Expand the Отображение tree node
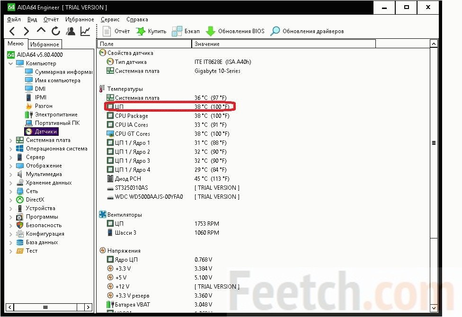The image size is (462, 317). pyautogui.click(x=10, y=166)
